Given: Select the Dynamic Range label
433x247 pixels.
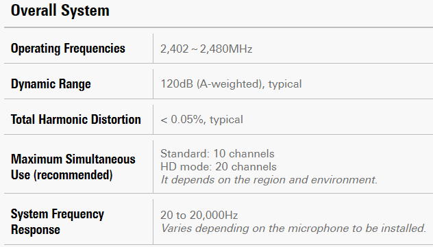Looking at the screenshot, I should [x=51, y=83].
